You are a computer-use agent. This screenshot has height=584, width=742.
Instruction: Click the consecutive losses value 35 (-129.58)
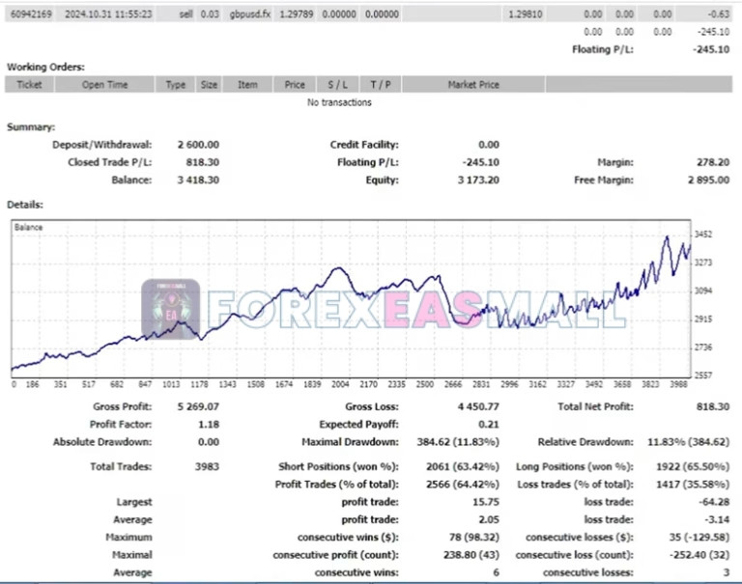click(699, 538)
